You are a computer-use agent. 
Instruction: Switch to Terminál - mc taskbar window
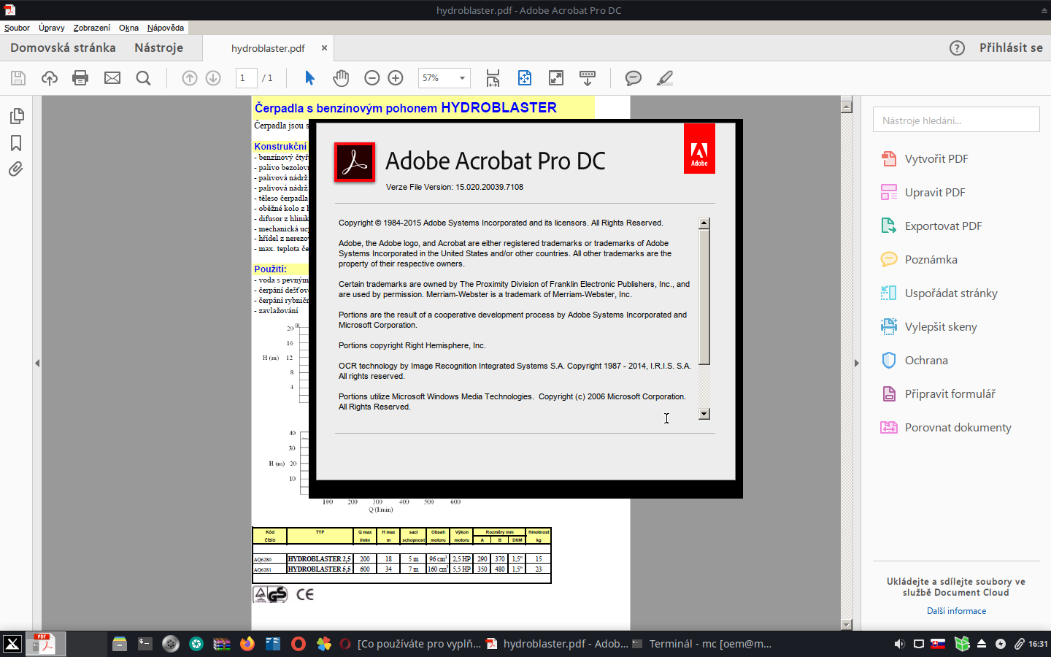[702, 644]
